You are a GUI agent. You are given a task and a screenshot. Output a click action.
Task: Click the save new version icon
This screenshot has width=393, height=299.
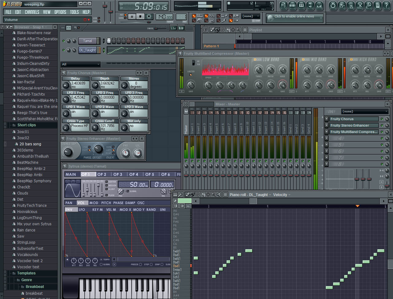[x=342, y=5]
